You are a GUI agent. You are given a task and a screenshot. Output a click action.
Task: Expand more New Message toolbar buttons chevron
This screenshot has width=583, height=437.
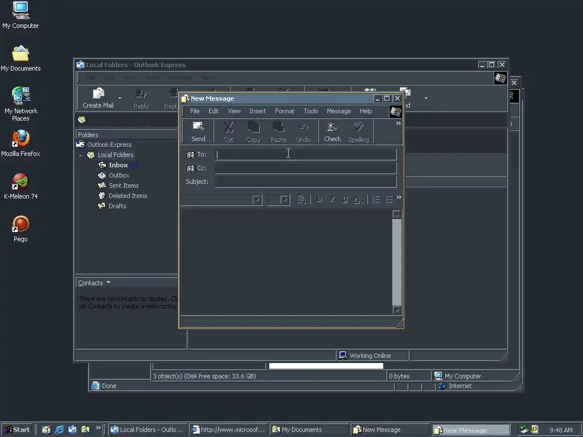coord(398,123)
